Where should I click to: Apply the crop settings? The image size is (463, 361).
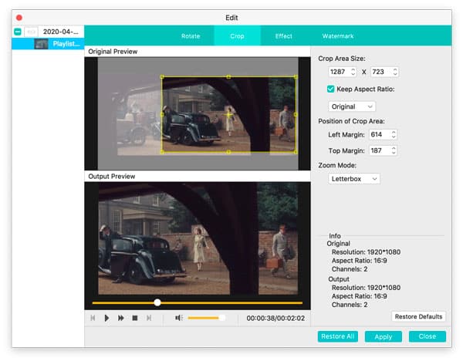point(384,336)
